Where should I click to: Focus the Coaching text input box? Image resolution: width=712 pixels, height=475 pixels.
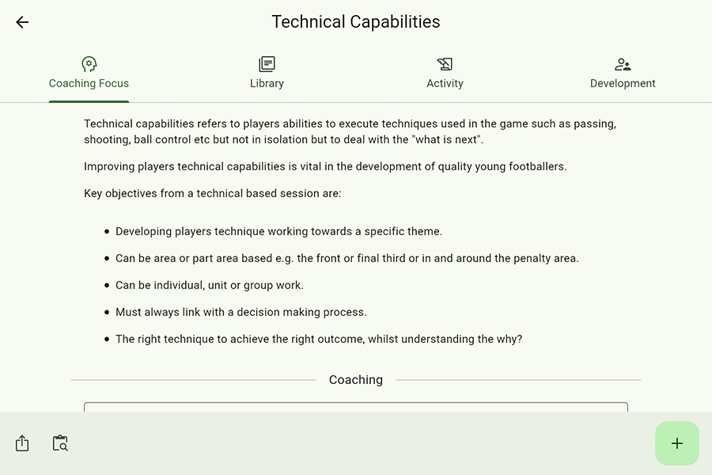[x=356, y=407]
